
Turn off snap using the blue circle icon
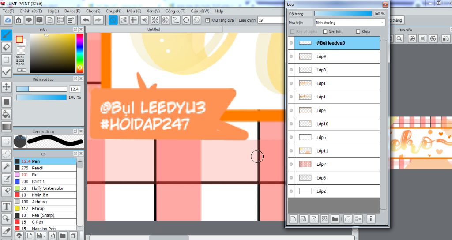click(x=113, y=20)
